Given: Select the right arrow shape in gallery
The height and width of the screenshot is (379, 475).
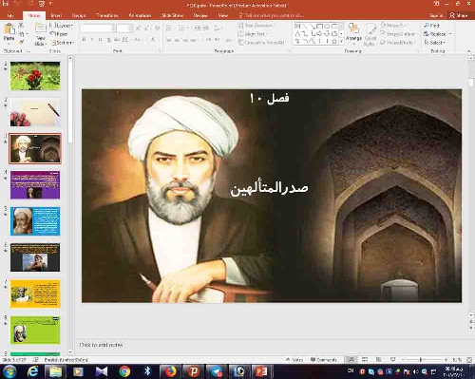Looking at the screenshot, I should [319, 33].
